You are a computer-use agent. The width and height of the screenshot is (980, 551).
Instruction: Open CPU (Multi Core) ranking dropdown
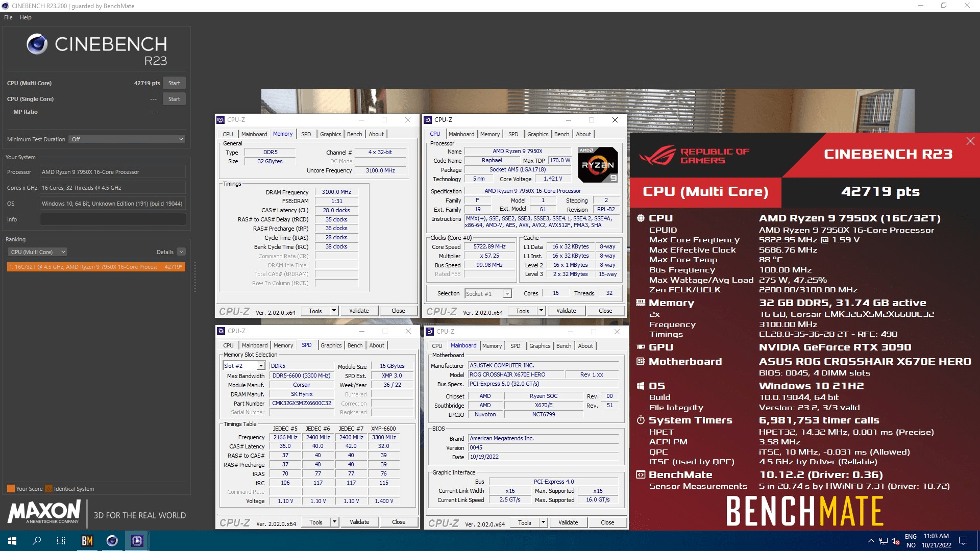coord(38,252)
